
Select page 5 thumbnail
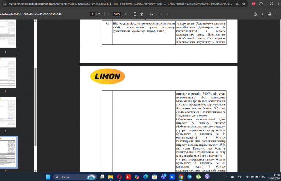click(8, 112)
